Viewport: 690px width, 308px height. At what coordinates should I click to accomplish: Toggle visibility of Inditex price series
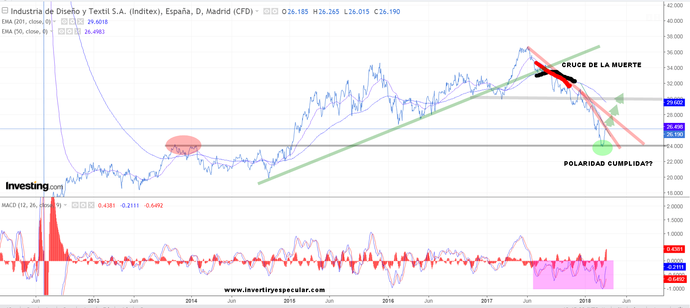pyautogui.click(x=267, y=11)
